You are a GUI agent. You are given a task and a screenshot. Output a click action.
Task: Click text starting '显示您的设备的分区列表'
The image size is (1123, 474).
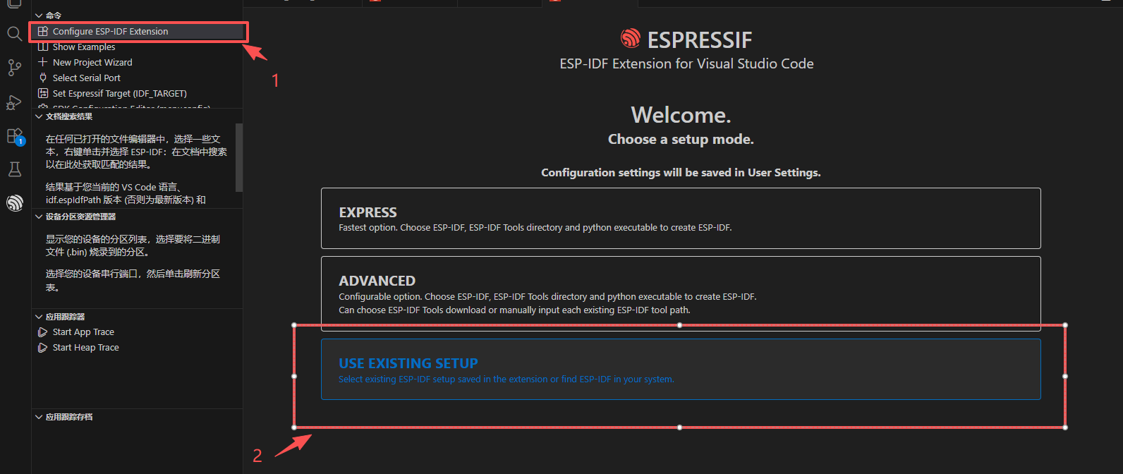coord(133,245)
